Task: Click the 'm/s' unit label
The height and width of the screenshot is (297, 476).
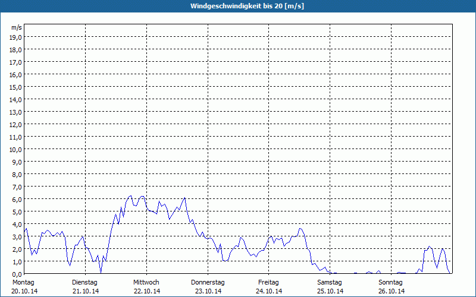Action: [x=17, y=27]
